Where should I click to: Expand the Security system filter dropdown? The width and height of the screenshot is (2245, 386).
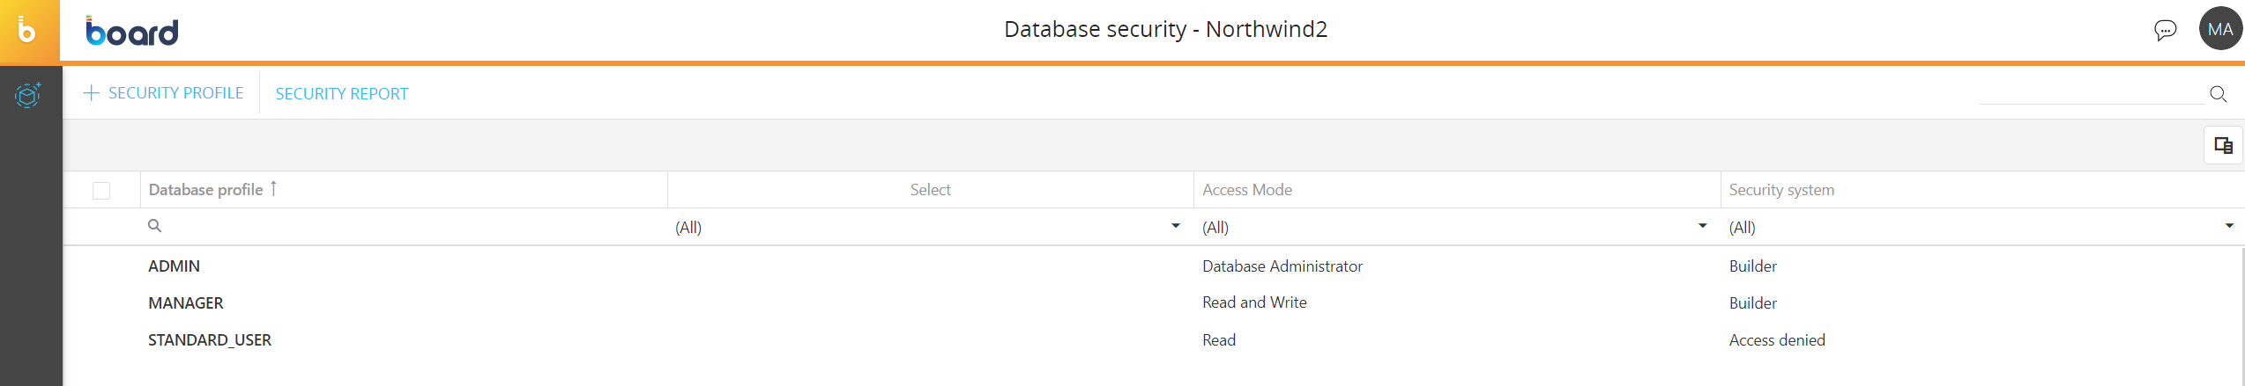[2228, 227]
